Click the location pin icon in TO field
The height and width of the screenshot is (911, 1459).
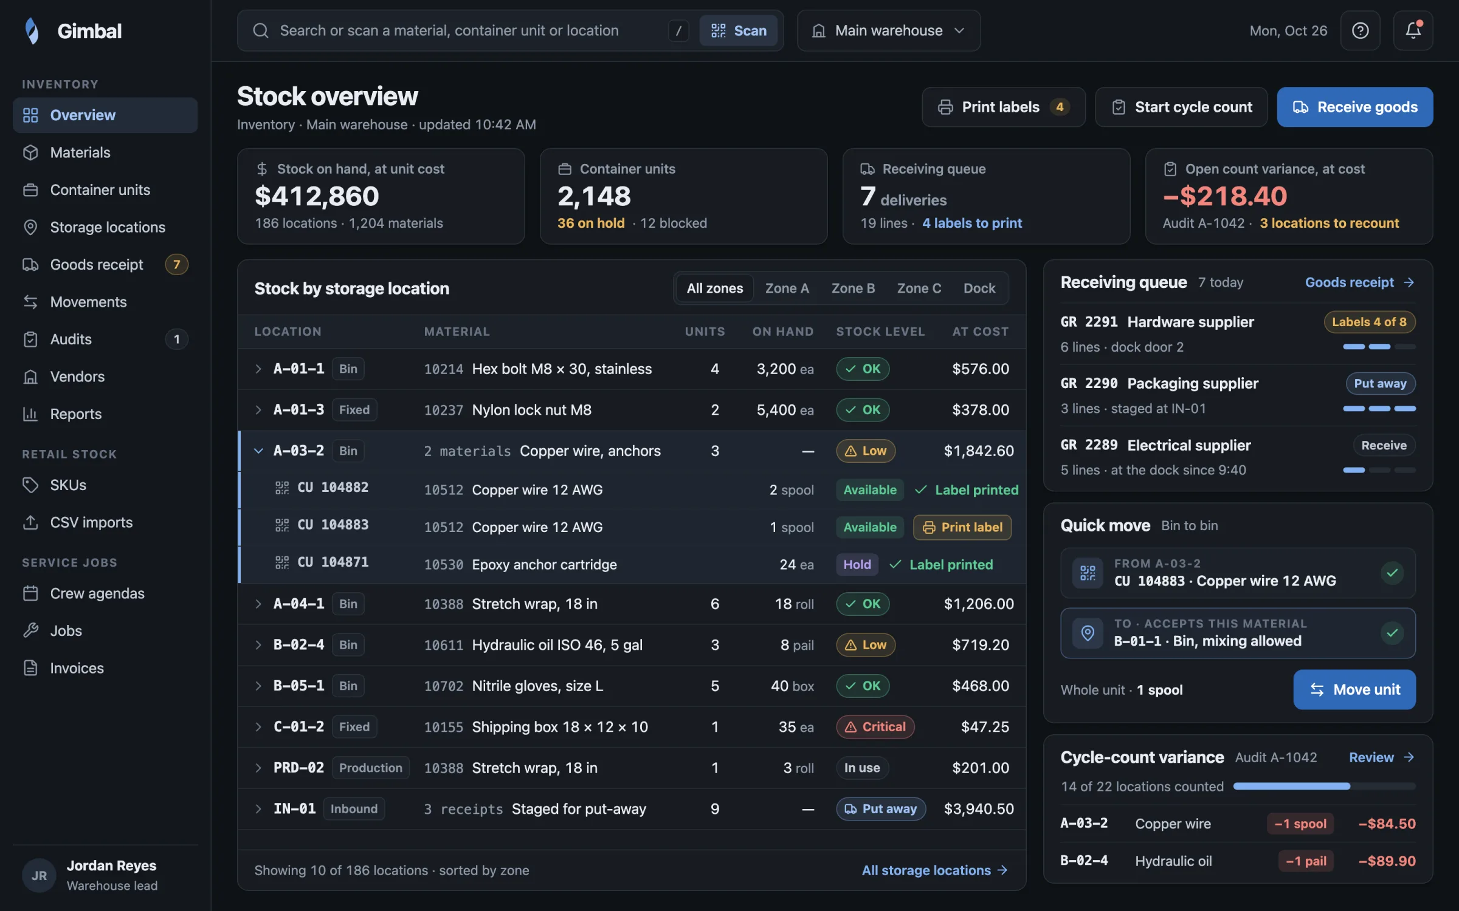coord(1088,633)
